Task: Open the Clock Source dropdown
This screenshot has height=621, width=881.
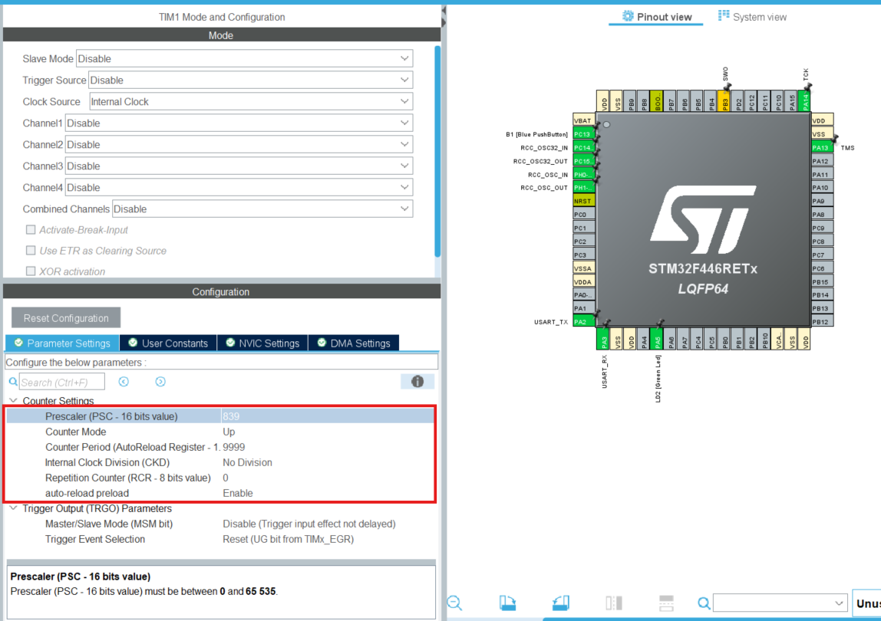Action: pyautogui.click(x=251, y=102)
